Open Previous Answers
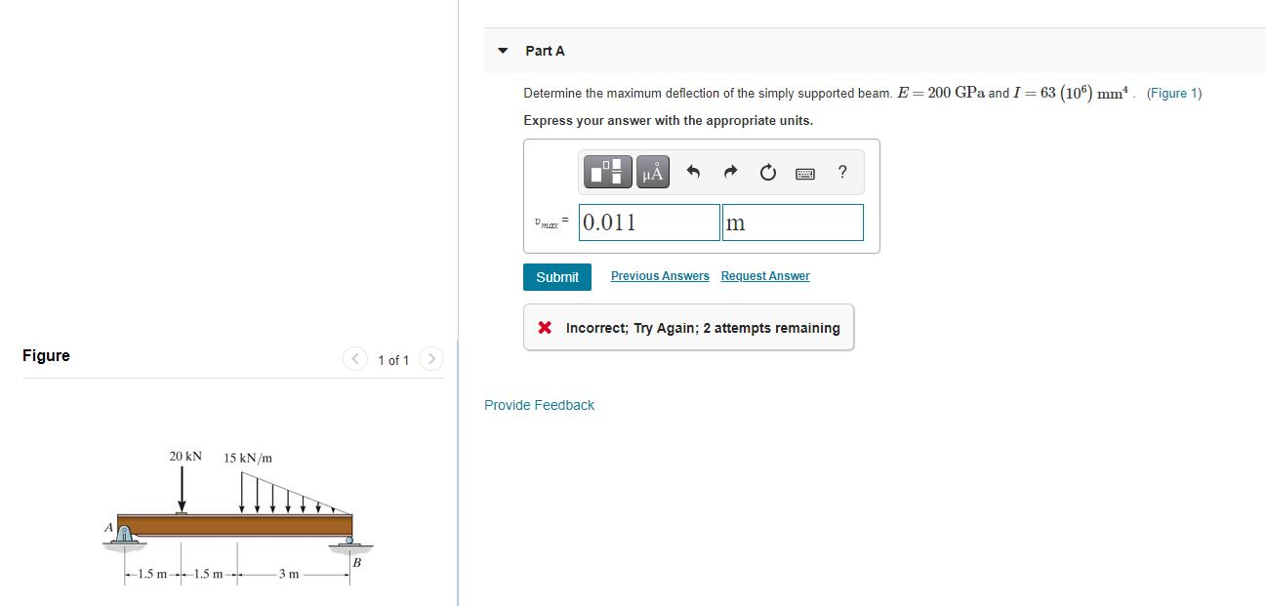Image resolution: width=1266 pixels, height=606 pixels. [660, 275]
